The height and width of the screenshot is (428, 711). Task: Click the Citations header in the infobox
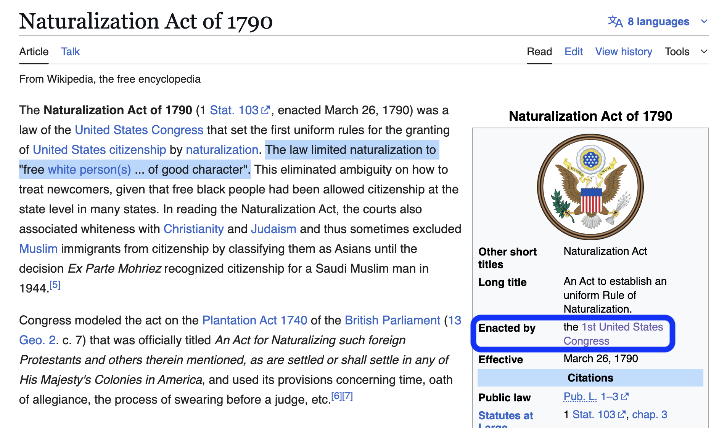[x=590, y=378]
